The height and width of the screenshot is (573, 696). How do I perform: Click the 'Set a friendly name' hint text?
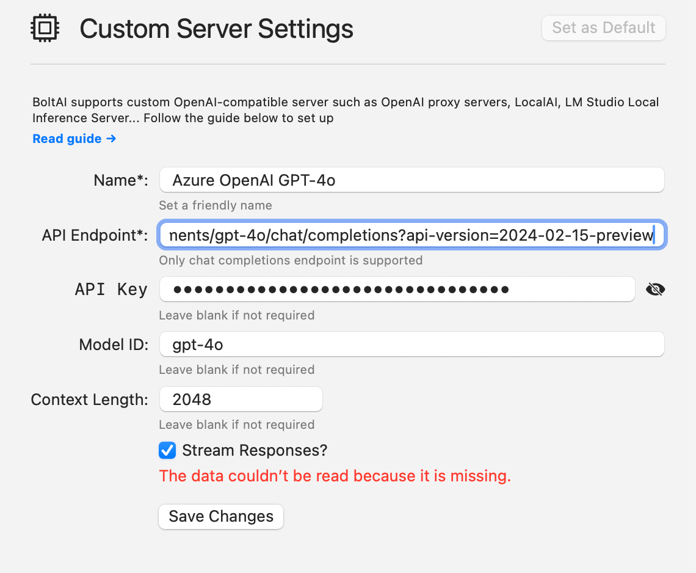click(x=216, y=205)
